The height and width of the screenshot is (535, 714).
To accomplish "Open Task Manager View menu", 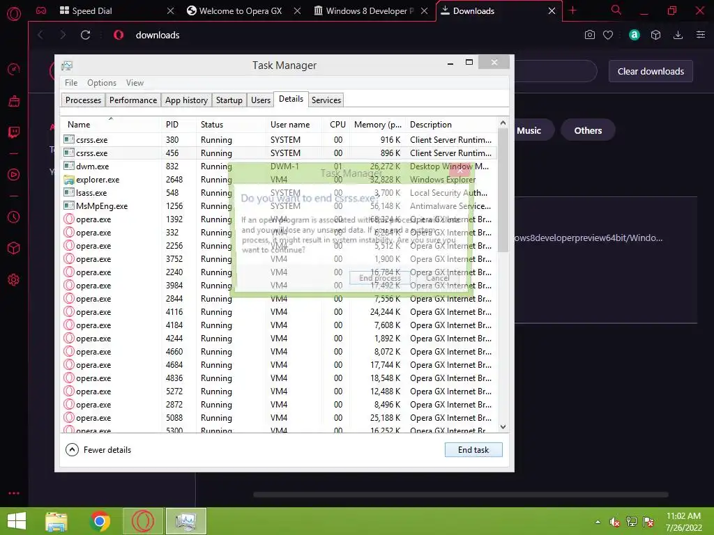I will coord(135,83).
